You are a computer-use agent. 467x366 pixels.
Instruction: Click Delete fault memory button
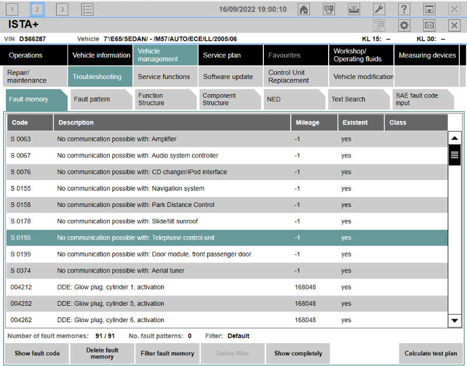(x=102, y=354)
